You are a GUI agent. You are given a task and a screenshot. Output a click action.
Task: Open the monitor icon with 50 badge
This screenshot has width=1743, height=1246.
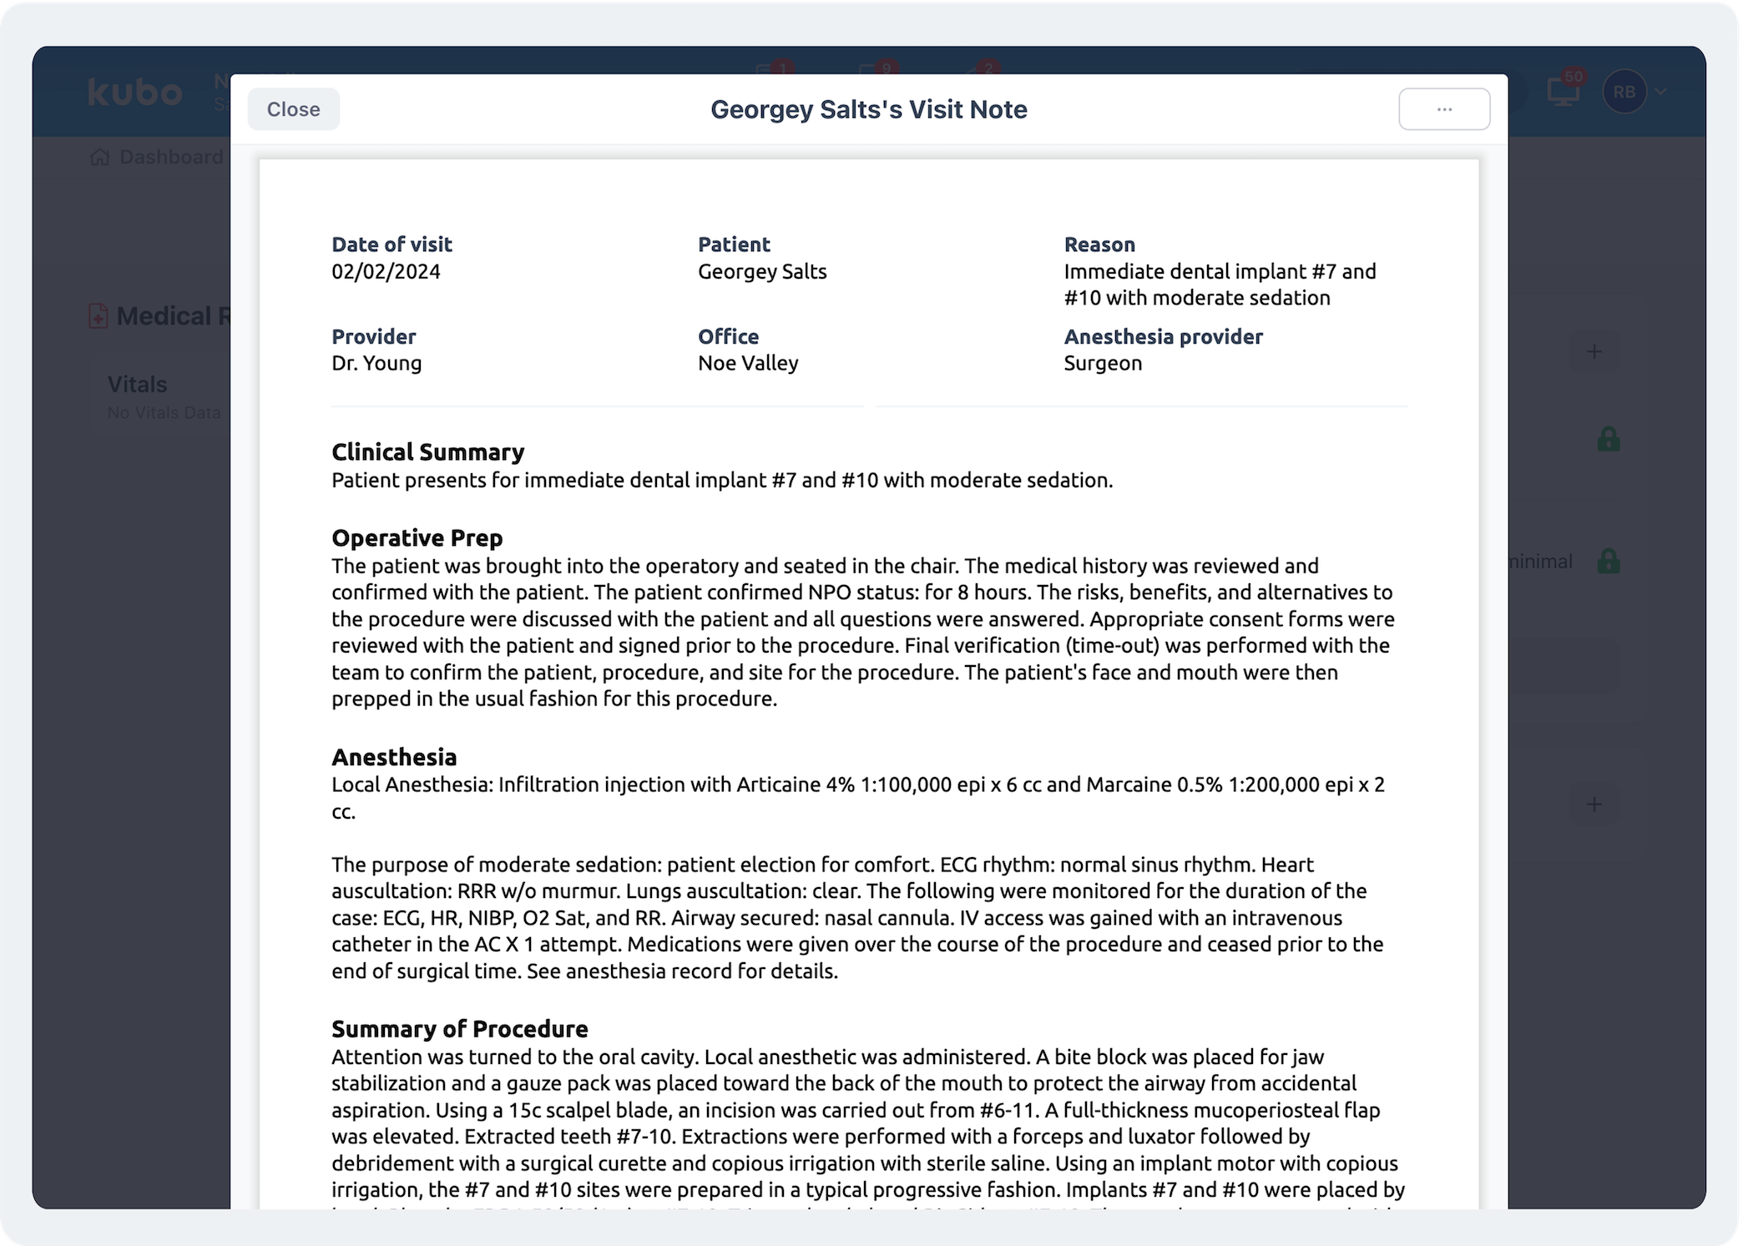coord(1563,92)
